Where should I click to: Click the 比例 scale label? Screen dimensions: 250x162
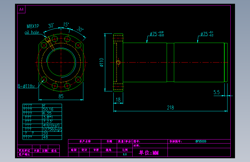point(125,150)
